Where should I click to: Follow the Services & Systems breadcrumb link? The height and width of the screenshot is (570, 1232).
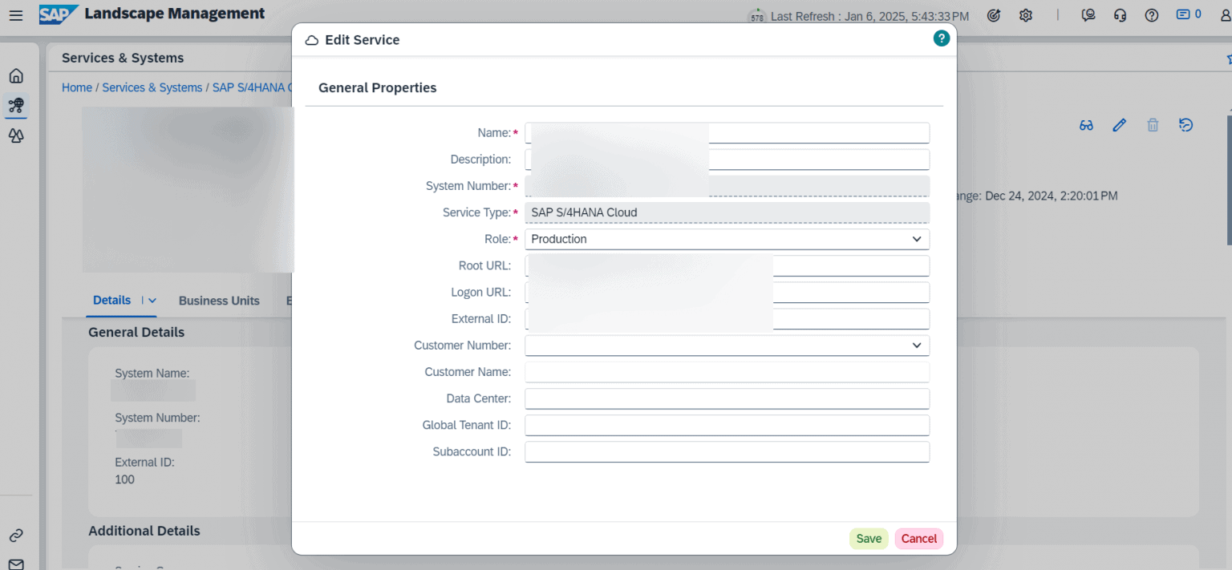pos(152,87)
